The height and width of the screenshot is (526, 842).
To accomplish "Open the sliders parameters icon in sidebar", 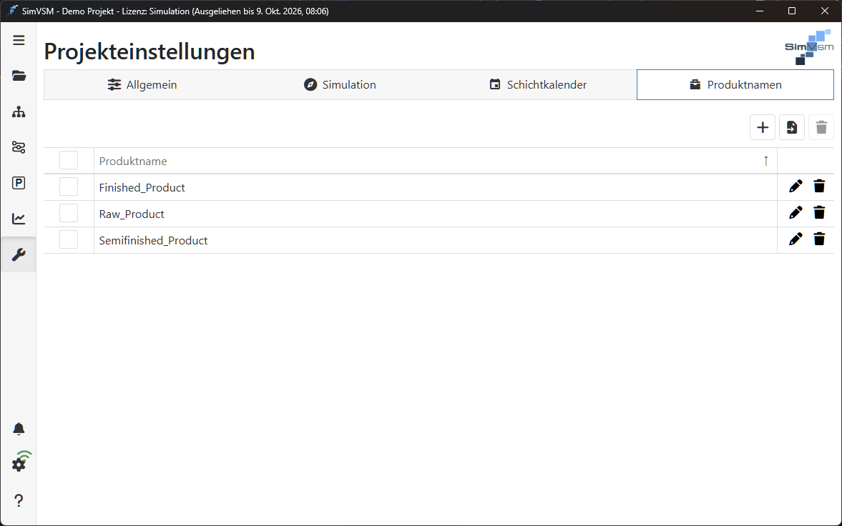I will (x=19, y=147).
